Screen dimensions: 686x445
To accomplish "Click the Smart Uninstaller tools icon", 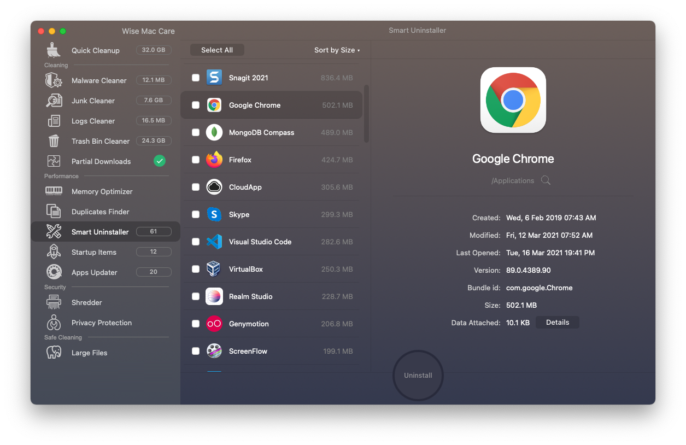I will click(x=54, y=232).
